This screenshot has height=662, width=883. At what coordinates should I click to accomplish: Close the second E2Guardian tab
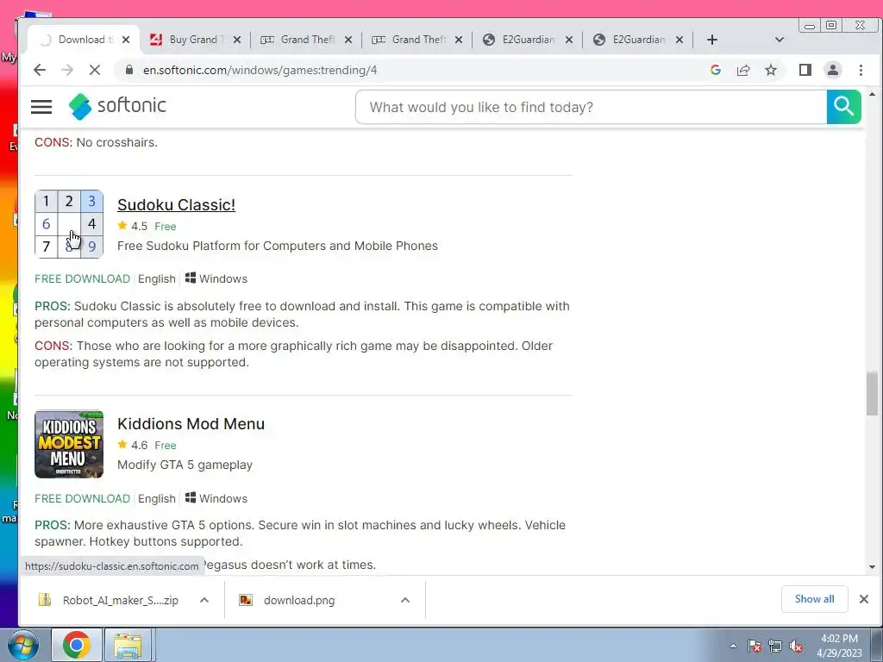click(x=679, y=40)
